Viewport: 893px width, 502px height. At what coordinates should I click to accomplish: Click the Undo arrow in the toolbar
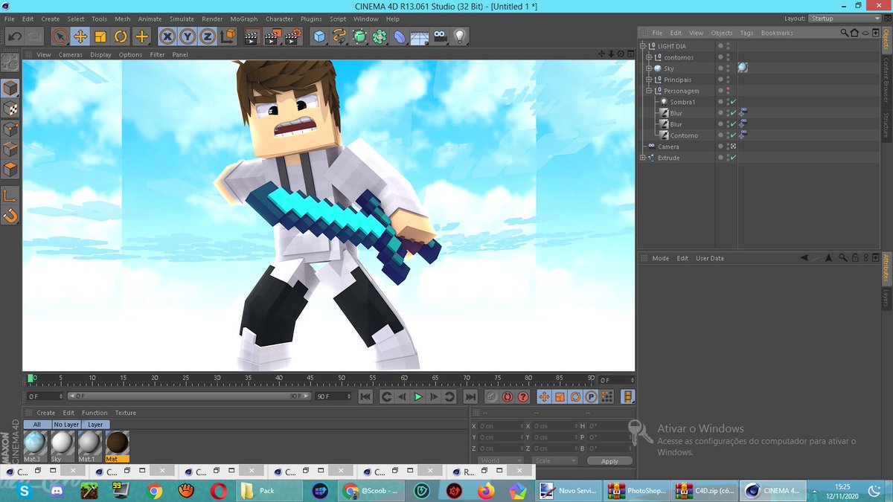14,36
